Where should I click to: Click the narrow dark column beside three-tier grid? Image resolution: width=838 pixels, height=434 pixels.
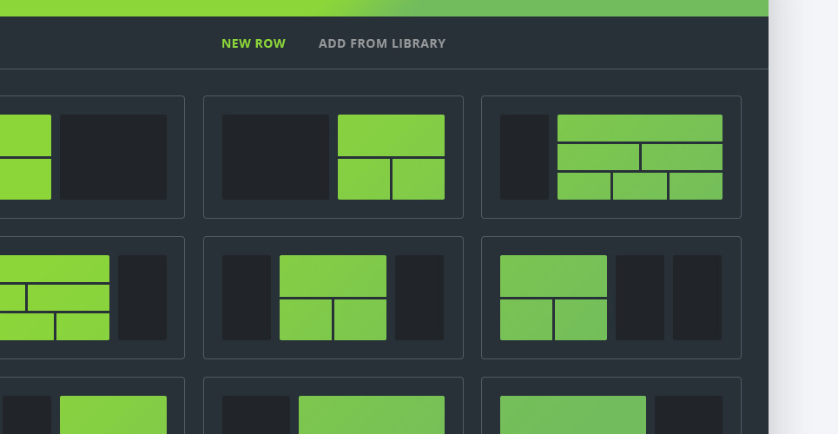(x=524, y=157)
